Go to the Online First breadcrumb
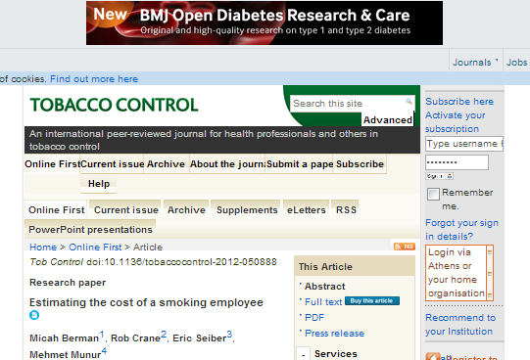 point(95,247)
